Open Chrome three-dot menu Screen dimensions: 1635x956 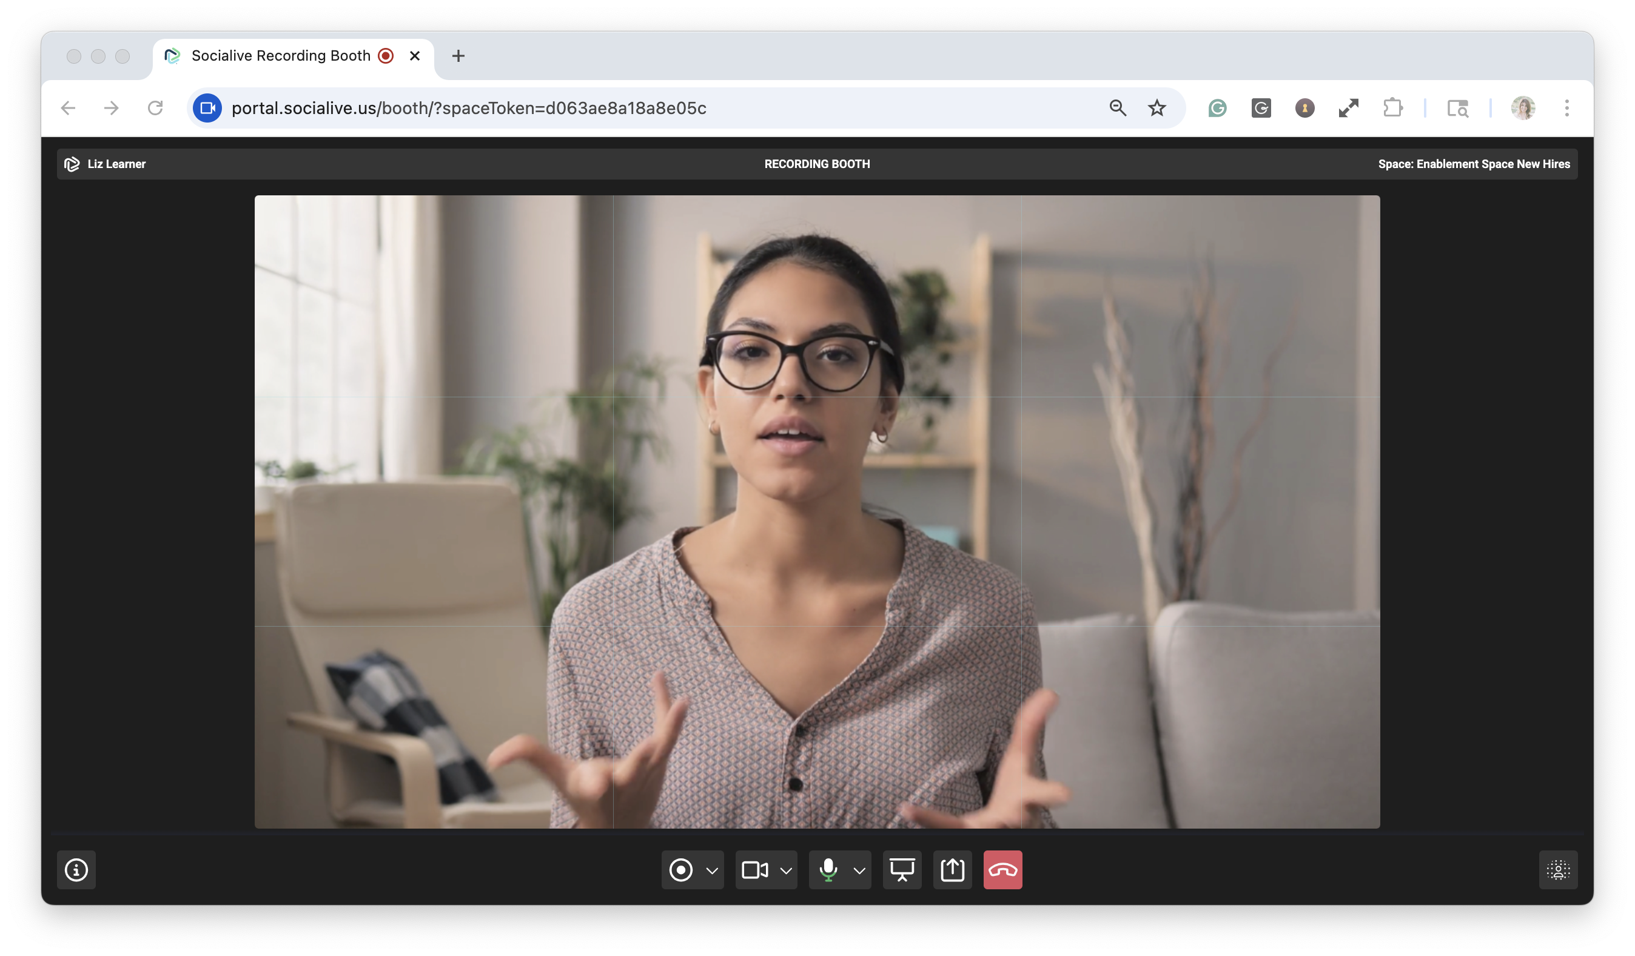point(1566,108)
